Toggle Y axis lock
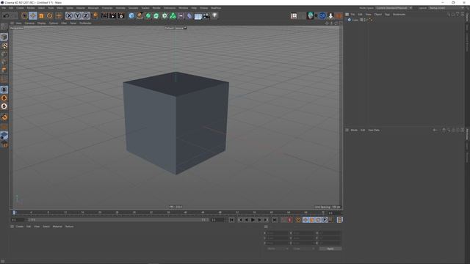The image size is (470, 264). [78, 15]
